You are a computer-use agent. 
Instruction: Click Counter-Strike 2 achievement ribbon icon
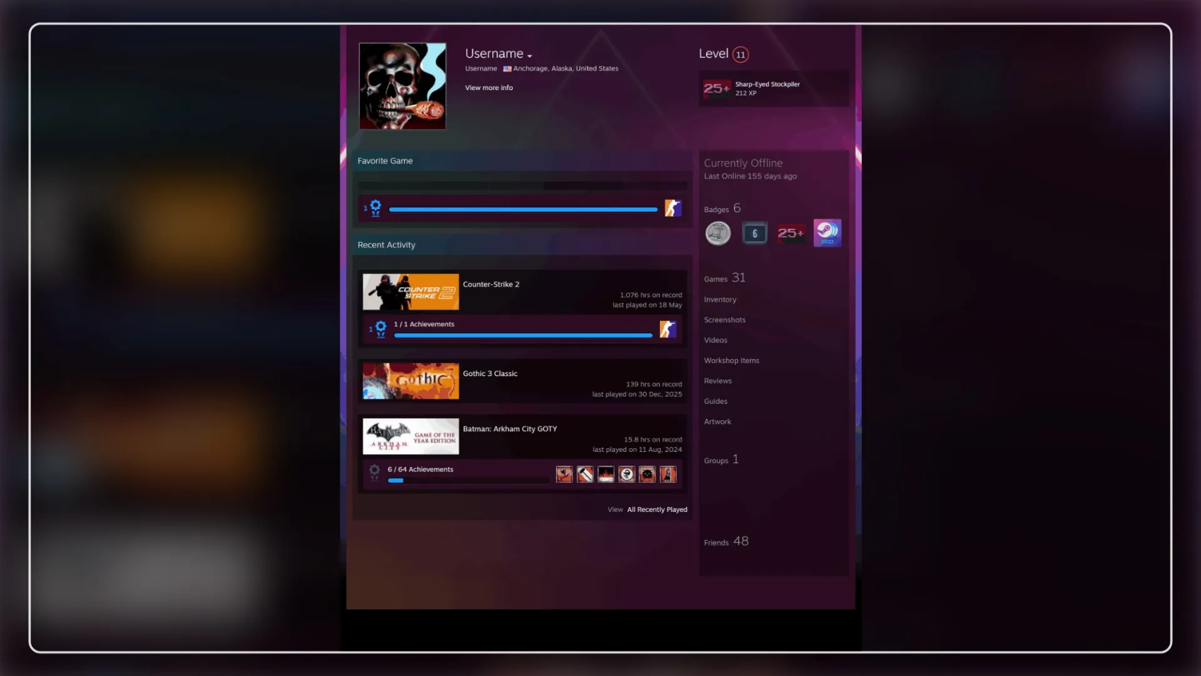pyautogui.click(x=380, y=329)
